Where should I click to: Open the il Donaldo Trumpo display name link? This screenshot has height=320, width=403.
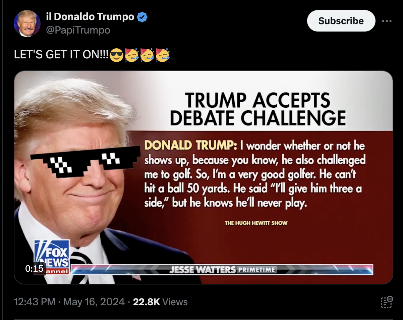coord(90,17)
